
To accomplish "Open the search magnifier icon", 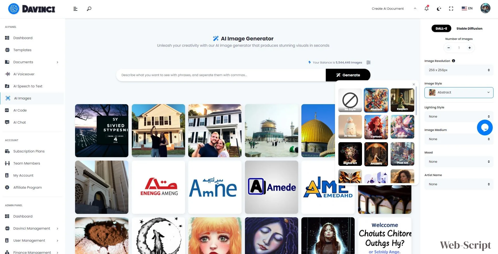I will (x=89, y=9).
